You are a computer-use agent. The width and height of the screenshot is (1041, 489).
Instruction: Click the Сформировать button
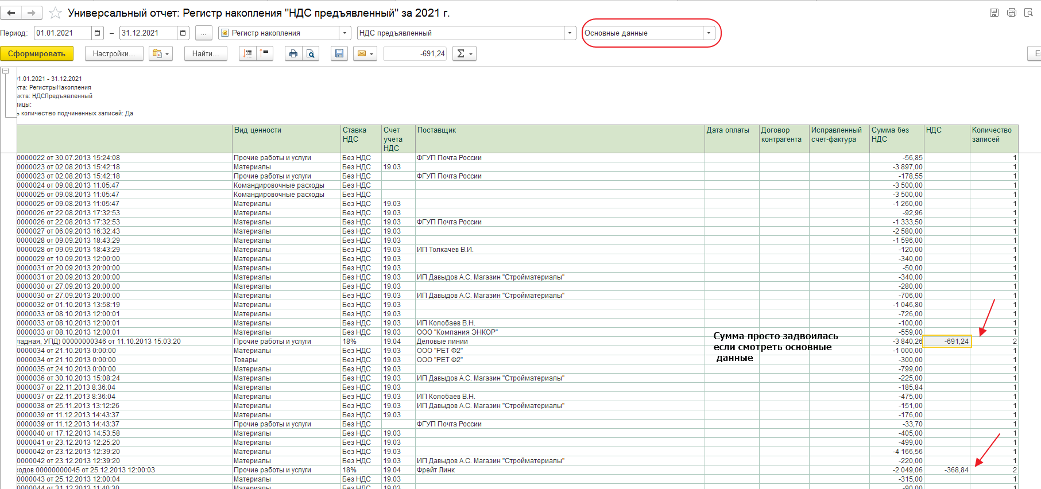coord(37,54)
